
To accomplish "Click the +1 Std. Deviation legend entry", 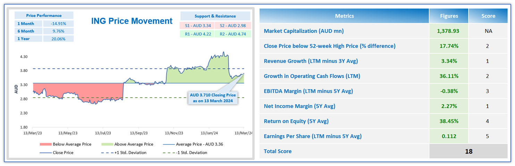I will click(124, 152).
